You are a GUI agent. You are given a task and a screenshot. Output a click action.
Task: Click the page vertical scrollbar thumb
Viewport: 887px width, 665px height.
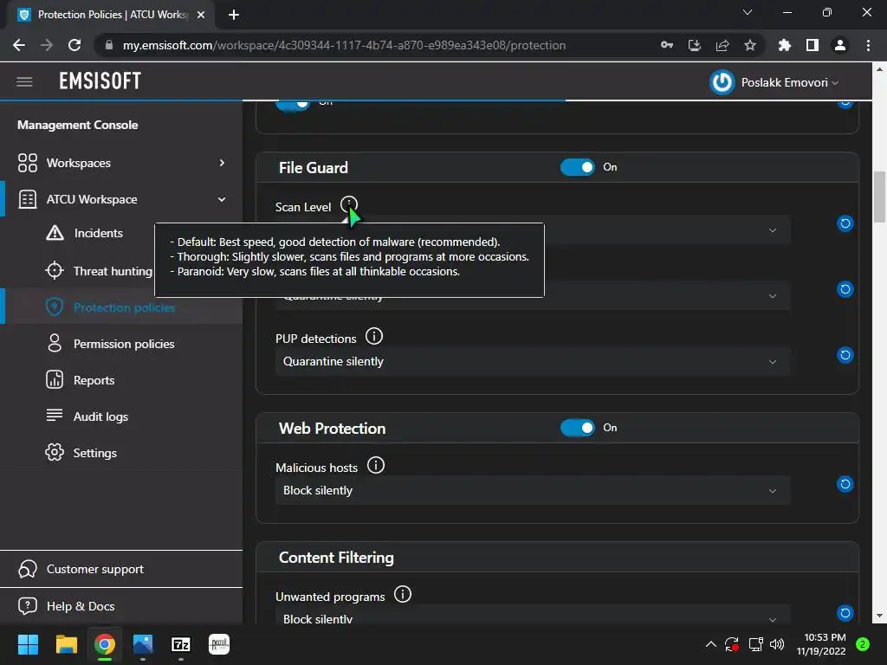[880, 197]
